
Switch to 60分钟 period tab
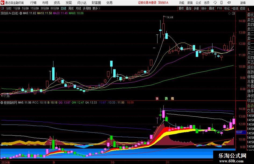[x=55, y=8]
